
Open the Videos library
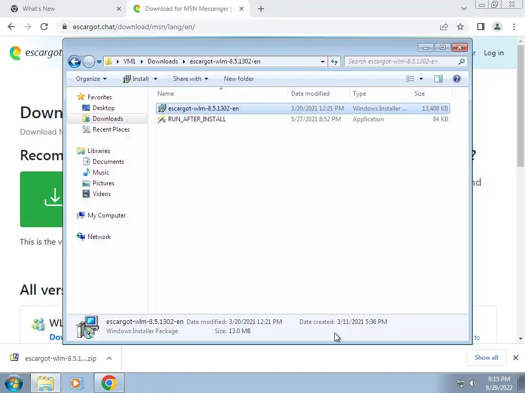pyautogui.click(x=102, y=194)
